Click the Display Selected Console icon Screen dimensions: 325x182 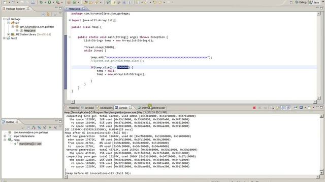point(301,108)
